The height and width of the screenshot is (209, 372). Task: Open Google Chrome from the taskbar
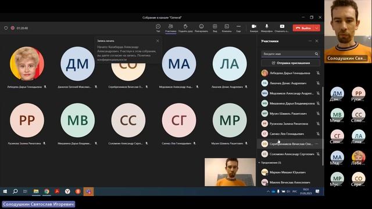pos(46,191)
